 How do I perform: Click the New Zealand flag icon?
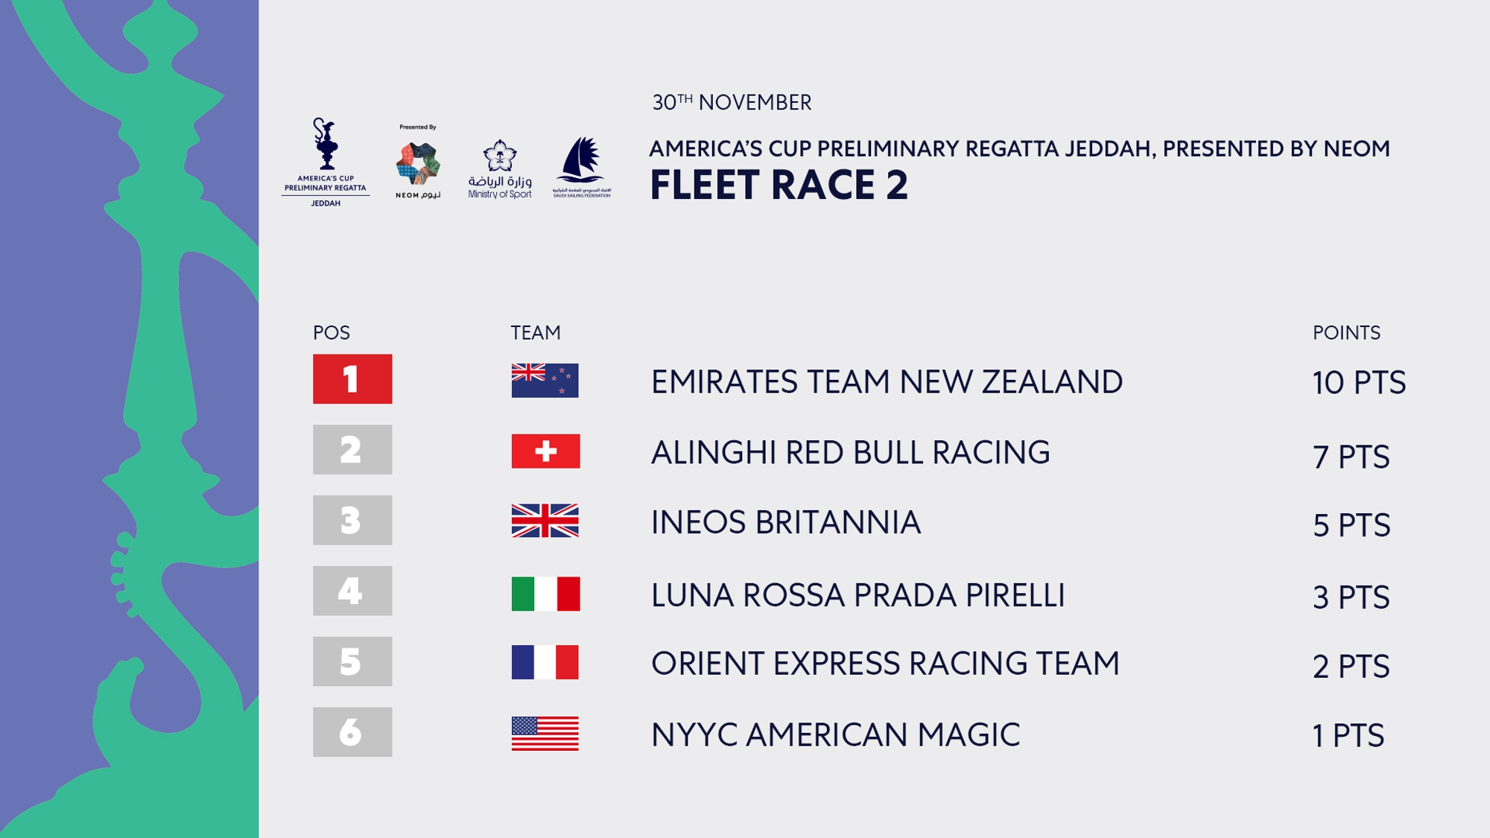[x=545, y=380]
